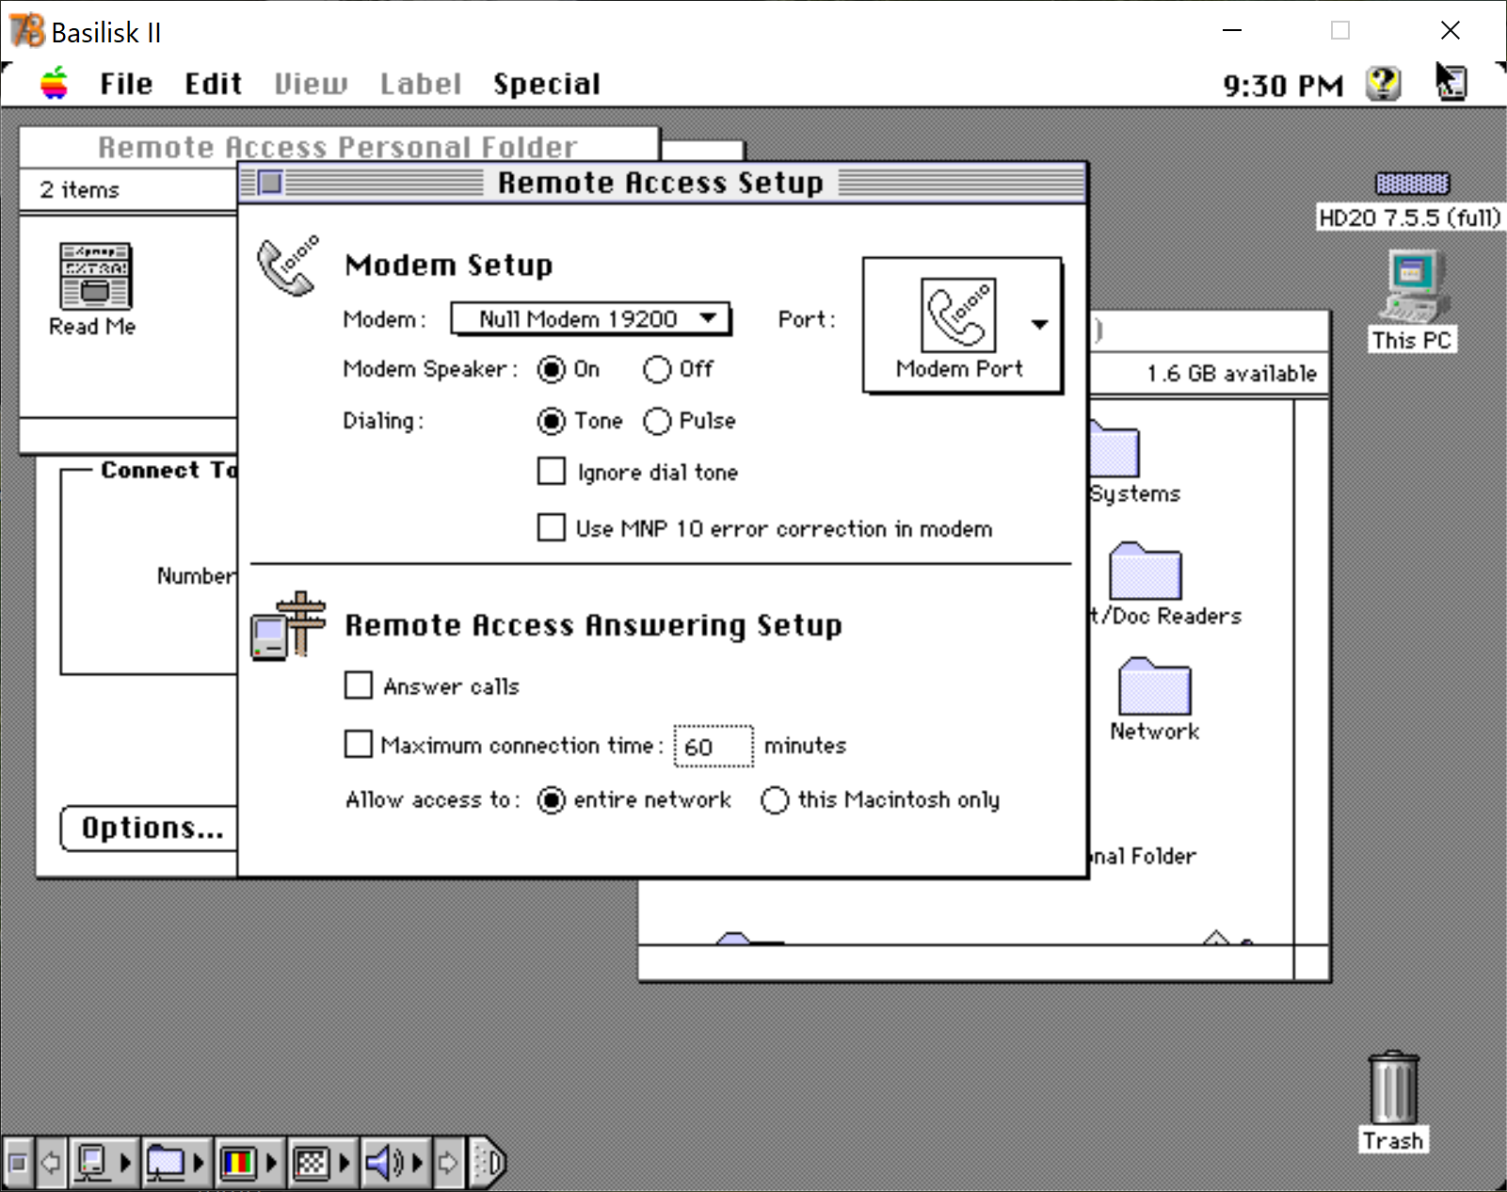Allow access to entire network
The image size is (1507, 1192).
pyautogui.click(x=552, y=800)
